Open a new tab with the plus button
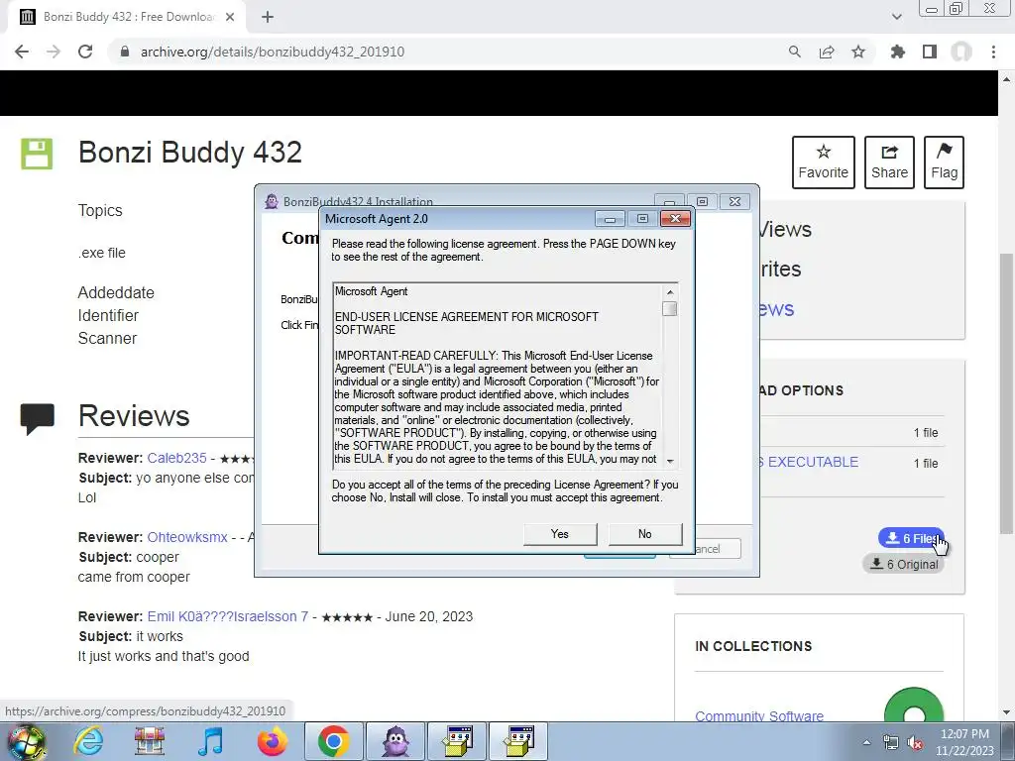This screenshot has width=1015, height=761. pyautogui.click(x=268, y=18)
